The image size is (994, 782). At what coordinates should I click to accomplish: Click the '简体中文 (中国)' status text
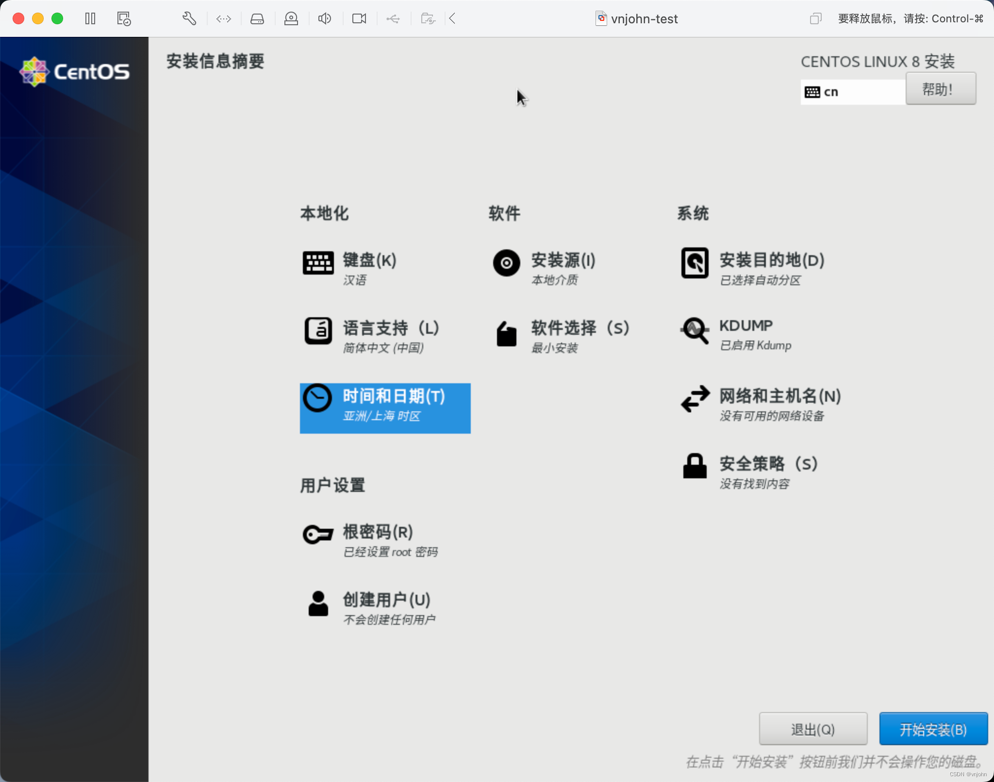coord(383,348)
